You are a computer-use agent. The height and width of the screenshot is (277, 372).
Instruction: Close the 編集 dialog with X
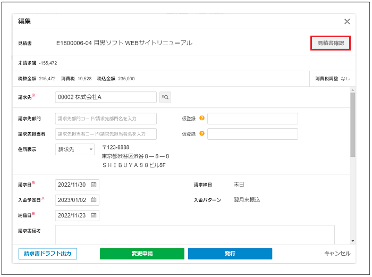[x=347, y=22]
